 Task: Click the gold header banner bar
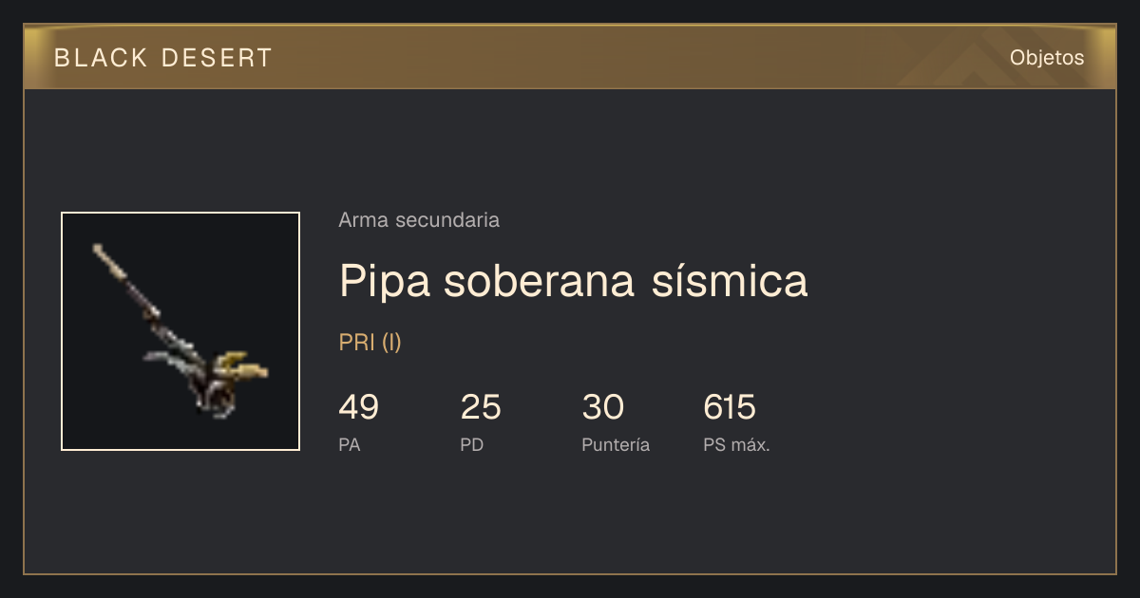[570, 58]
